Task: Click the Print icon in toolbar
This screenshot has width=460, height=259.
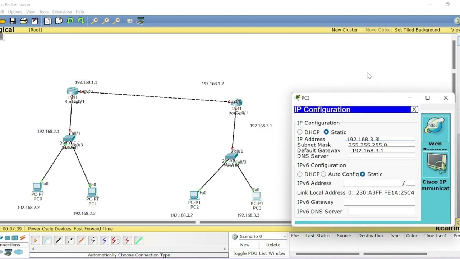Action: coord(24,21)
